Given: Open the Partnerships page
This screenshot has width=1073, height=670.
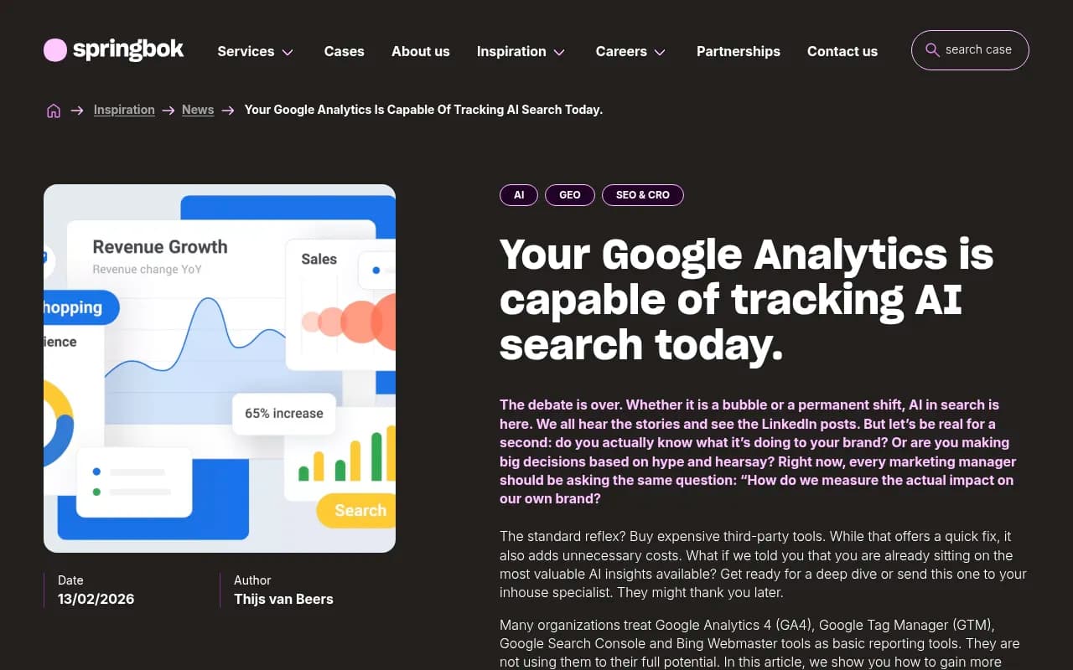Looking at the screenshot, I should (x=739, y=51).
